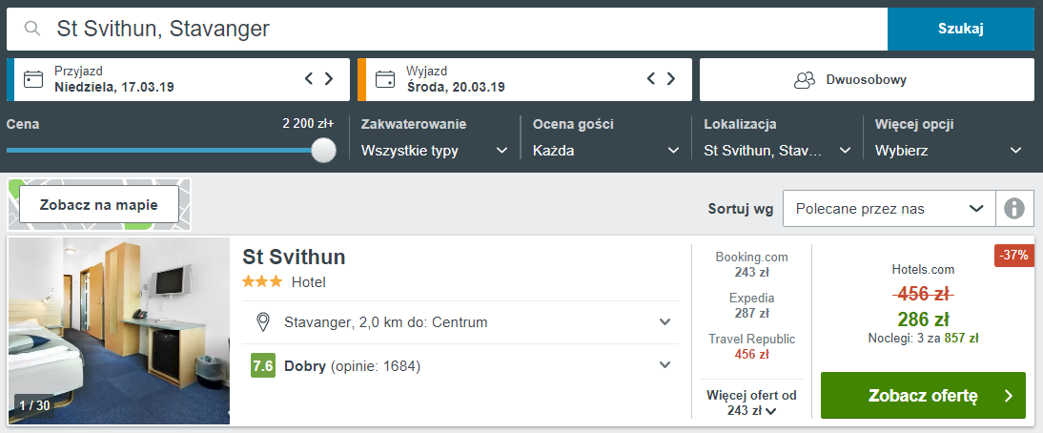Click the Cena price slider handle

[x=324, y=151]
